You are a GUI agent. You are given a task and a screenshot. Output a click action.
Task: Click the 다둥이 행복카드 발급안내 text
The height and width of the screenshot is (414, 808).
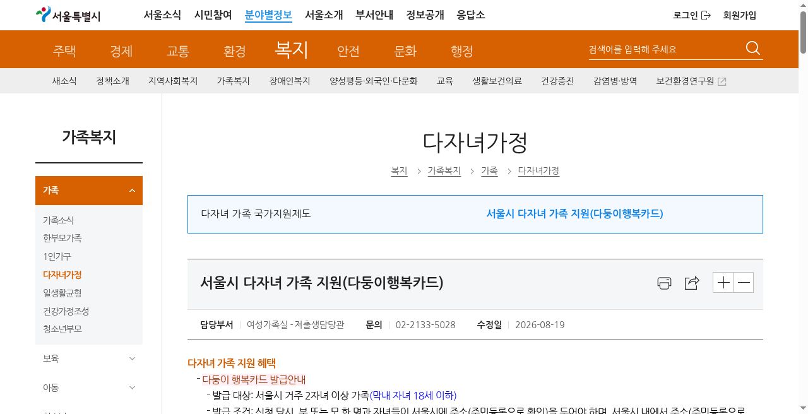coord(254,379)
